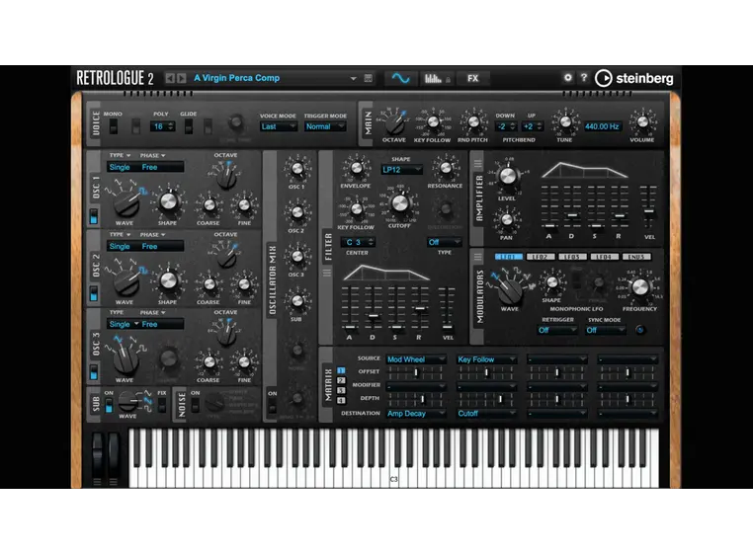Switch to the LFO3 tab
The height and width of the screenshot is (555, 753).
click(x=572, y=257)
